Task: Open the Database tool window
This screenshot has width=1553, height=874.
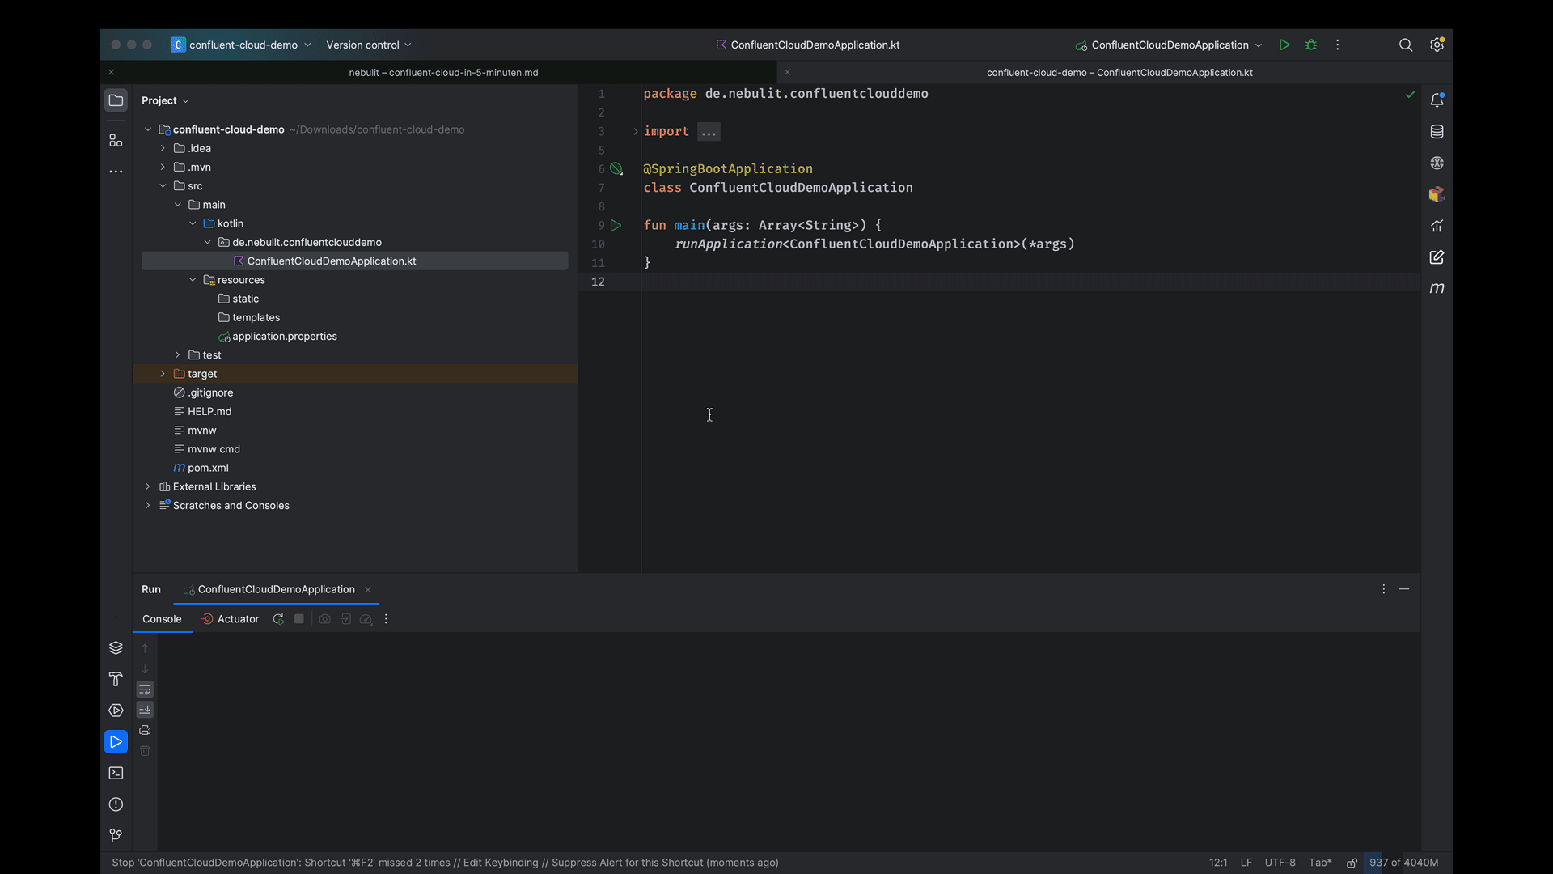Action: tap(1437, 131)
